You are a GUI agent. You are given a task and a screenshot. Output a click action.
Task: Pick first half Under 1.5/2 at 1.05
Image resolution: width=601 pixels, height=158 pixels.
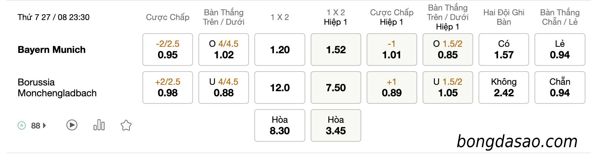pos(448,87)
